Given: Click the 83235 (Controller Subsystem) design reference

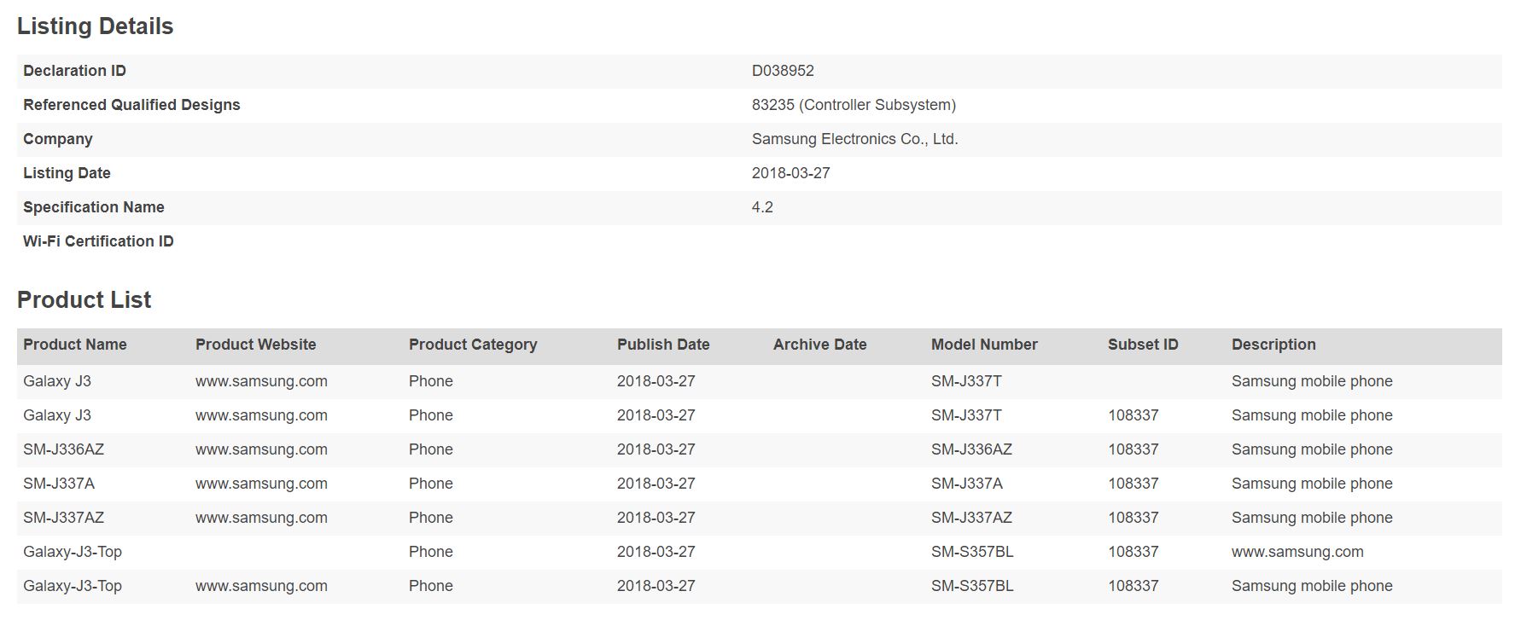Looking at the screenshot, I should coord(854,105).
